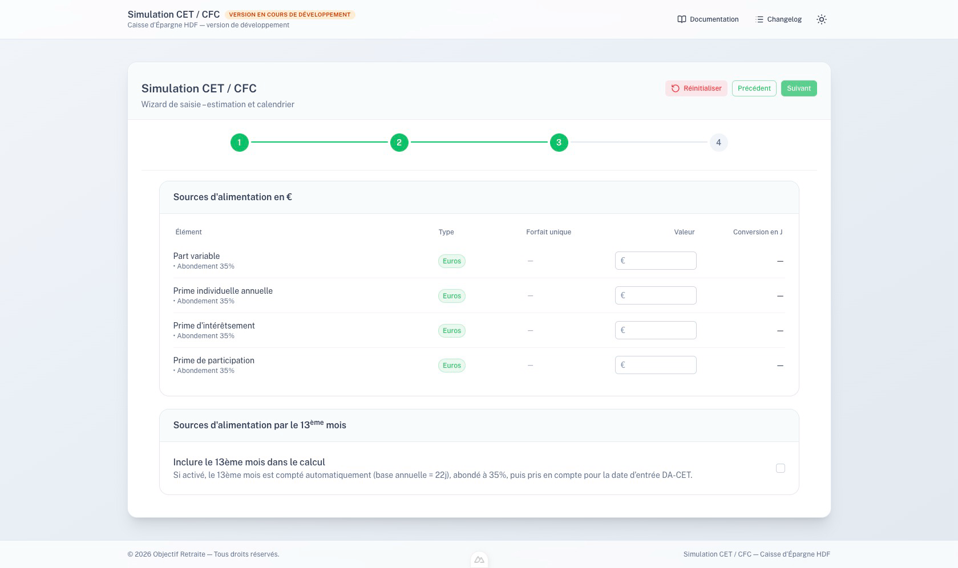Click the undo arrow on Réinitialiser
Image resolution: width=958 pixels, height=568 pixels.
coord(675,88)
